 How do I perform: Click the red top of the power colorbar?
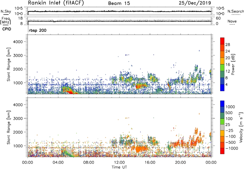[x=222, y=41]
